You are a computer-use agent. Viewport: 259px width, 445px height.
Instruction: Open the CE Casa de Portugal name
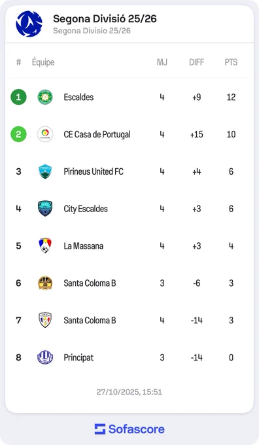point(97,135)
